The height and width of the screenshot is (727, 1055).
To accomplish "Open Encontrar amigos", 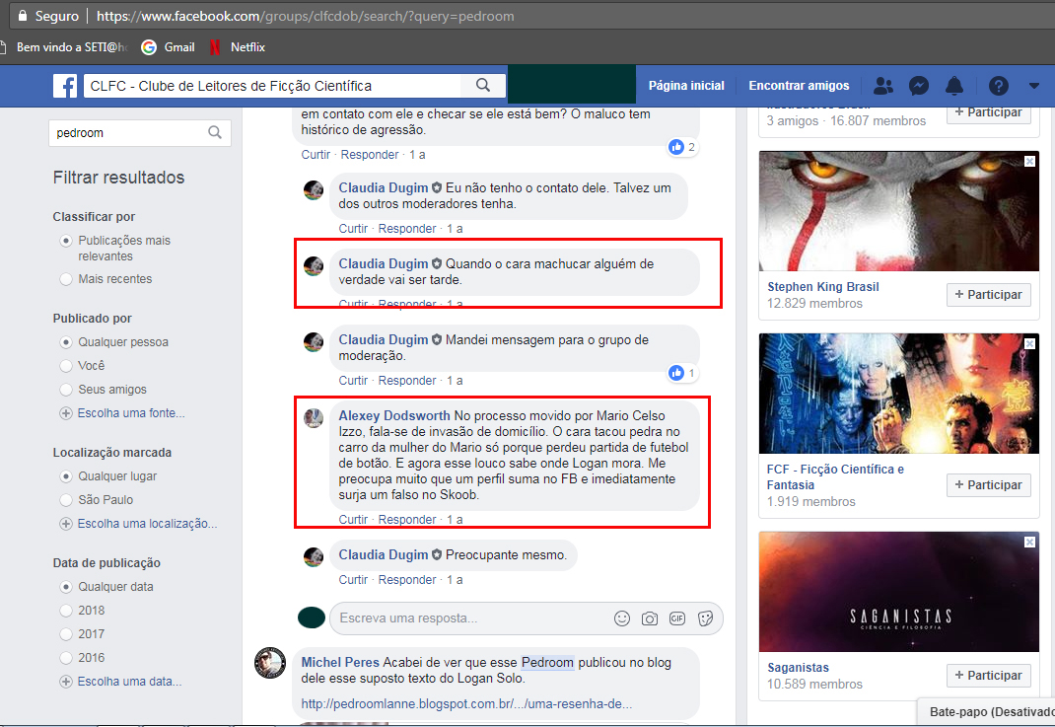I will (x=799, y=86).
